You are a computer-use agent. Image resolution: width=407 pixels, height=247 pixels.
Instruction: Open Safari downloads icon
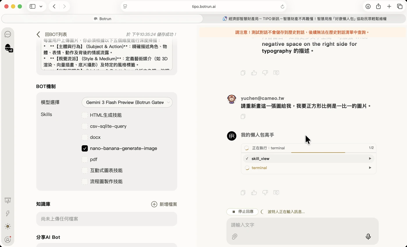(368, 6)
